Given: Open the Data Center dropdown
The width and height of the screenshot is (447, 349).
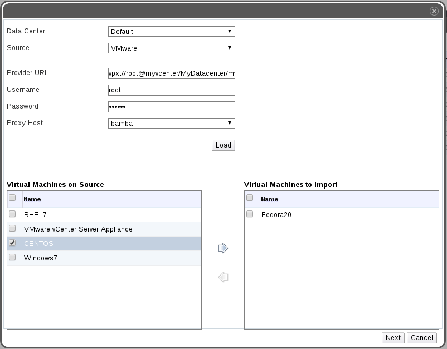Looking at the screenshot, I should (171, 32).
